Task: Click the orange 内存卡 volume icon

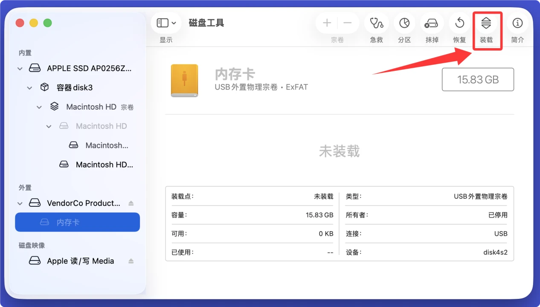Action: click(184, 80)
